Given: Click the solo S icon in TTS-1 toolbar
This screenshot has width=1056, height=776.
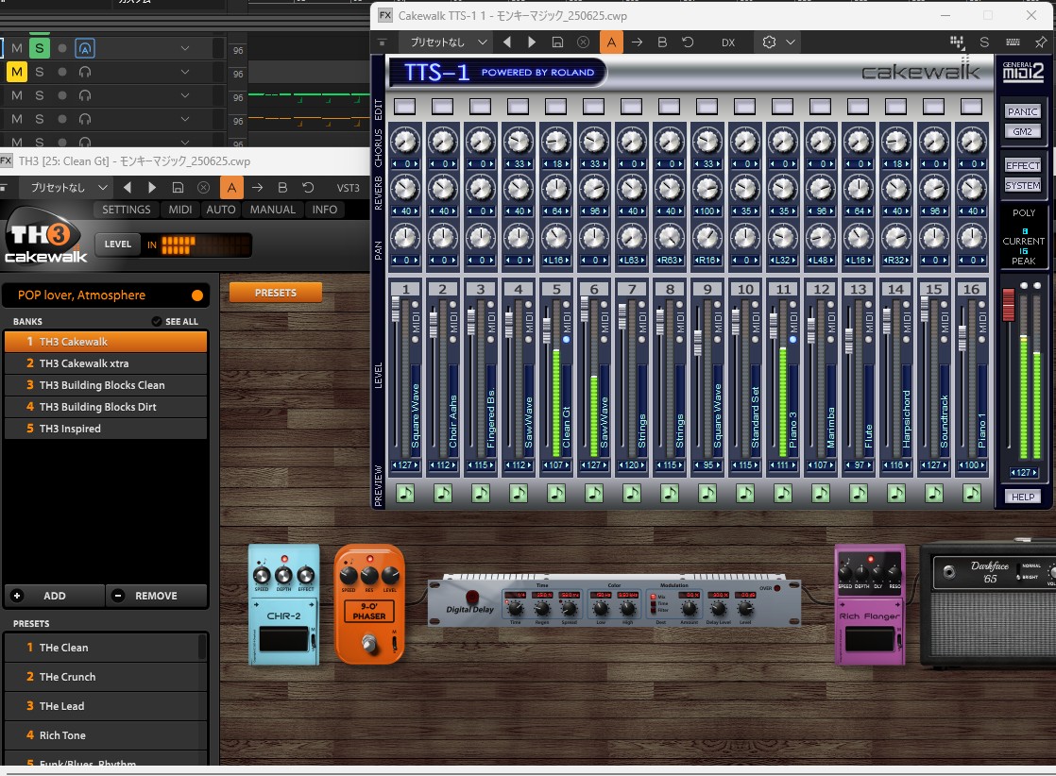Looking at the screenshot, I should pos(984,42).
